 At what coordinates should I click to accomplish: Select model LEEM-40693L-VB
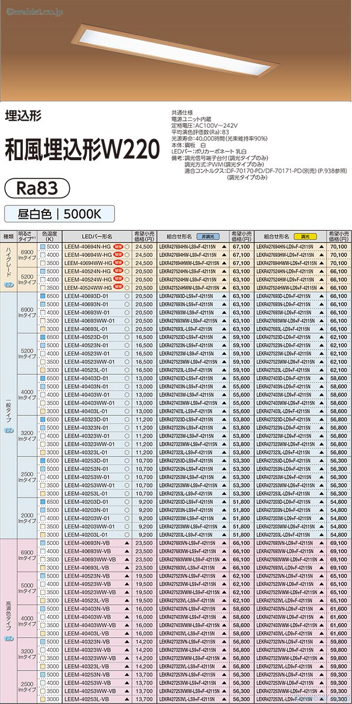pyautogui.click(x=86, y=568)
